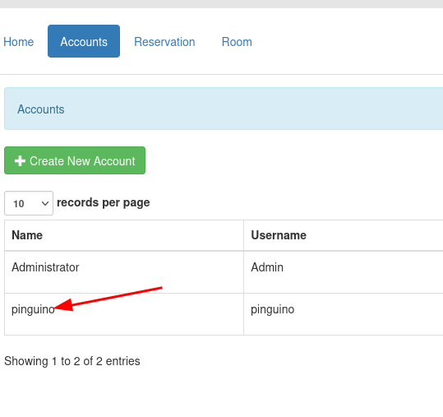
Task: Click the Accounts heading in blue panel
Action: (41, 109)
